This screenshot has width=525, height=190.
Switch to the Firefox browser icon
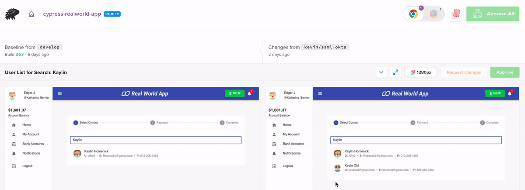[x=434, y=14]
